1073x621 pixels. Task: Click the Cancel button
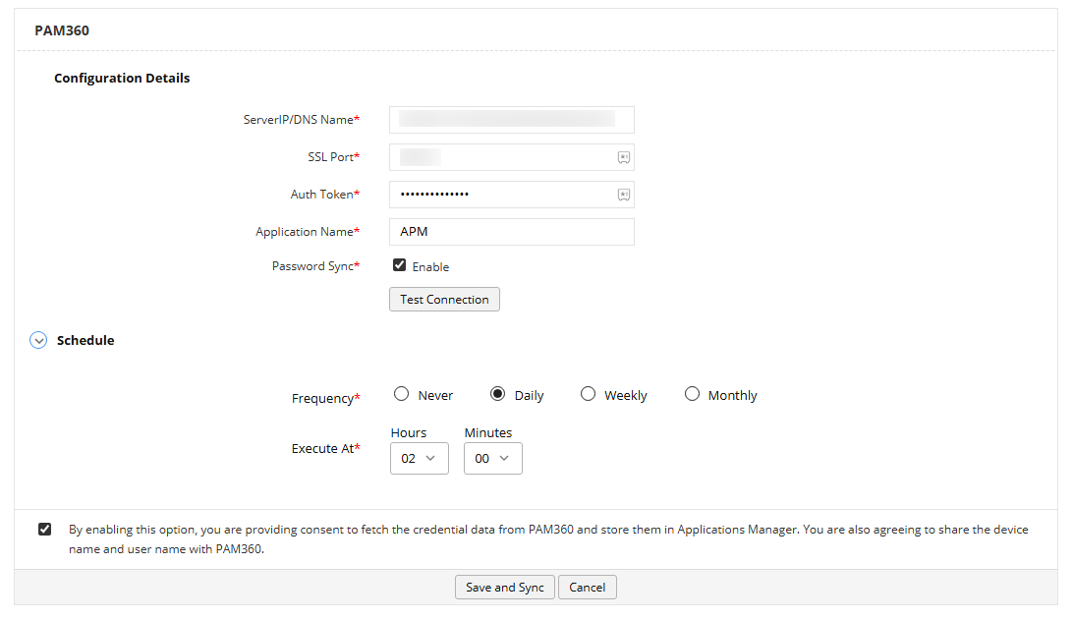pos(587,587)
